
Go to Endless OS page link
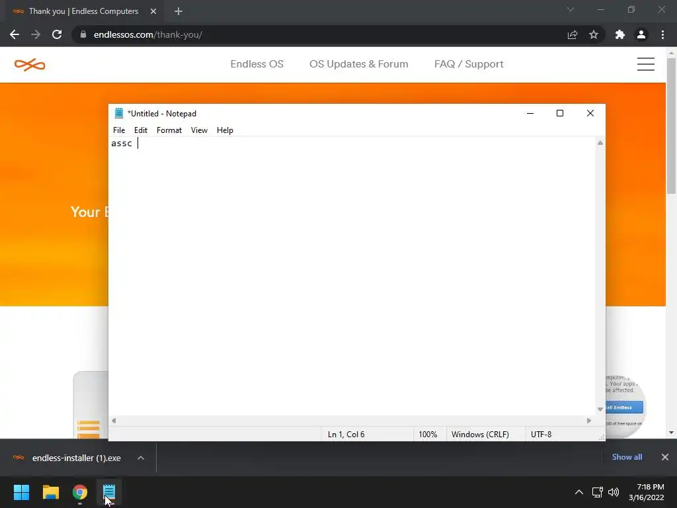tap(257, 64)
